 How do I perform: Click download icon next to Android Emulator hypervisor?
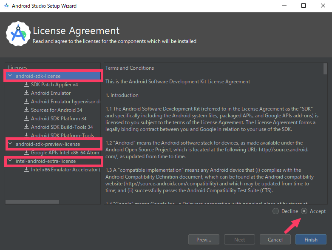pos(26,101)
